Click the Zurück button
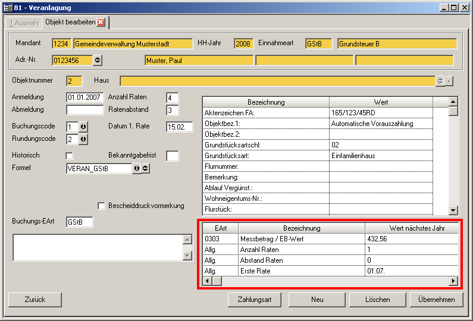Image resolution: width=473 pixels, height=321 pixels. click(35, 300)
